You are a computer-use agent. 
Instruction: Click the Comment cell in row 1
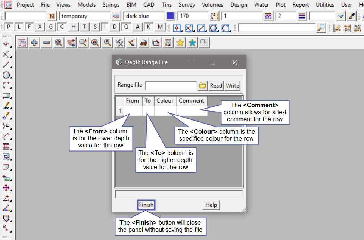click(192, 111)
